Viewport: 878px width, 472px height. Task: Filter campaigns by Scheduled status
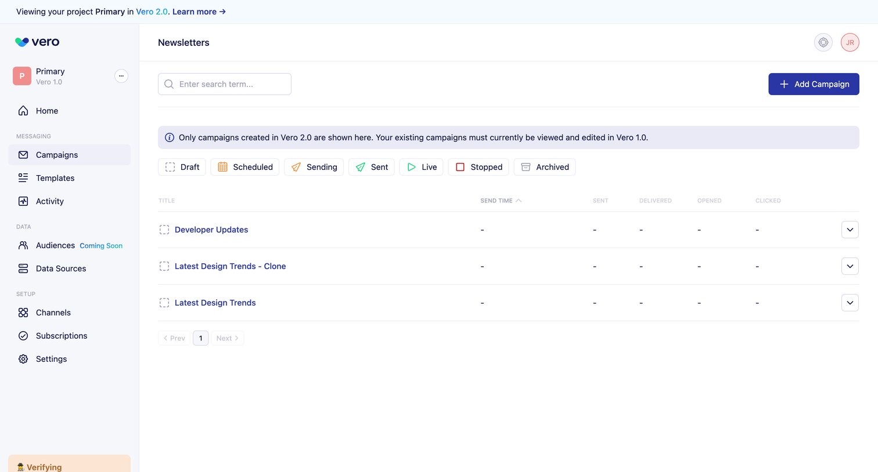[245, 167]
